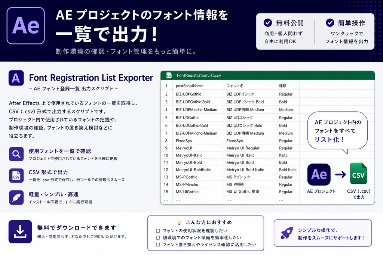Click the 使用フォントを一覧で確認 heading
The width and height of the screenshot is (383, 255).
(x=60, y=151)
